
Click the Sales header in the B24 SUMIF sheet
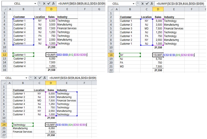click(51, 90)
